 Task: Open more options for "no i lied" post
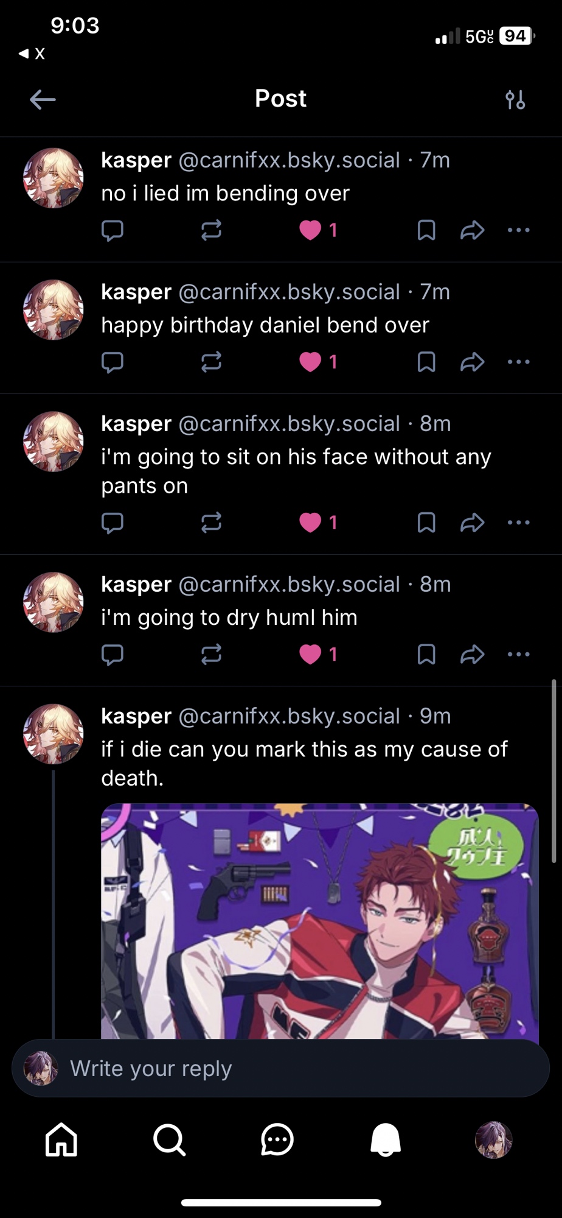click(518, 230)
